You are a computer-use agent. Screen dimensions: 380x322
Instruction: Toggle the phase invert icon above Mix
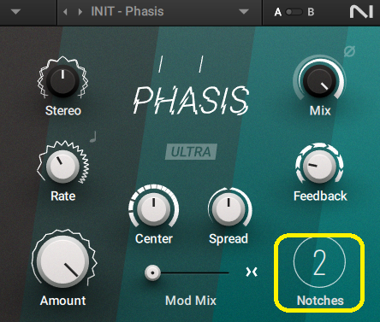(x=349, y=51)
